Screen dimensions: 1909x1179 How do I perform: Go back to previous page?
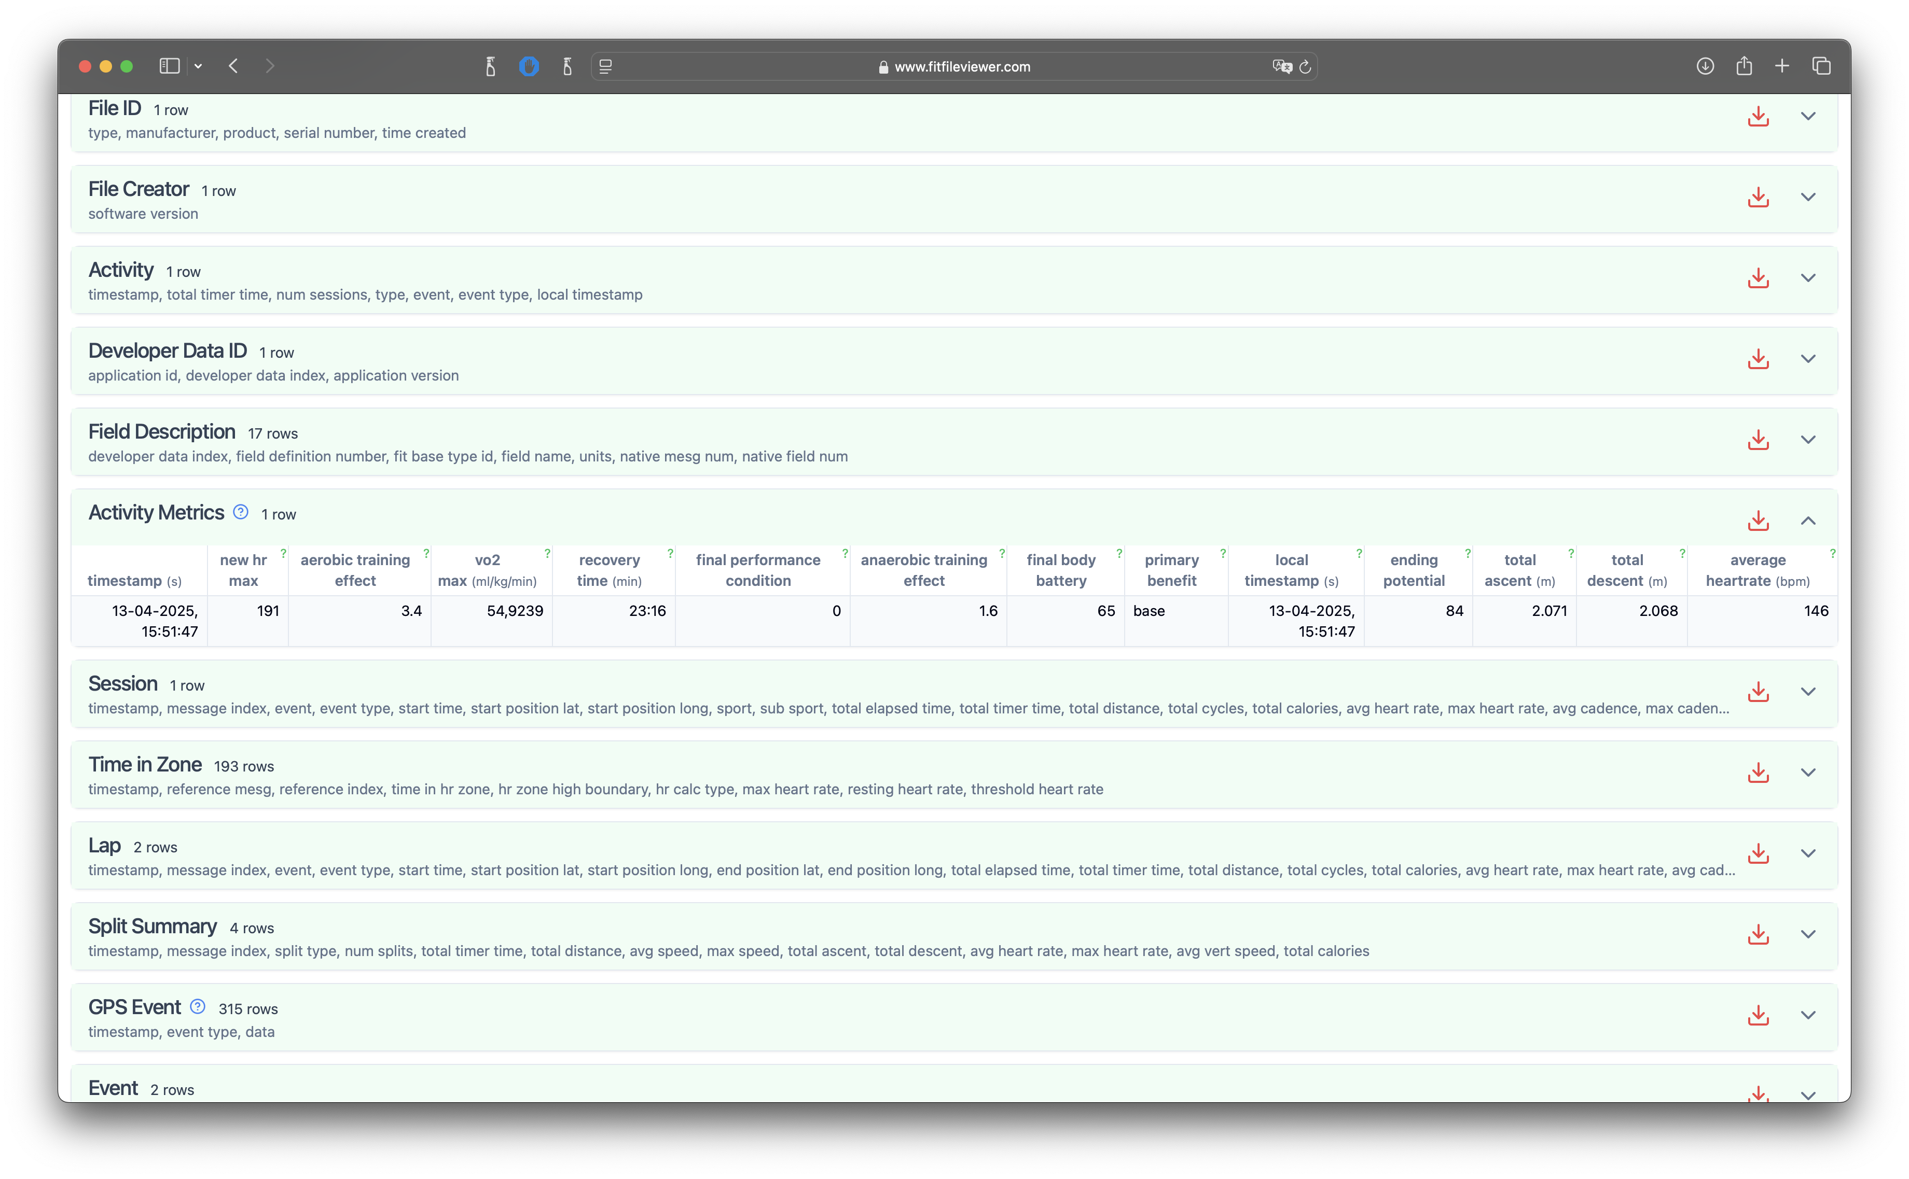click(x=233, y=66)
